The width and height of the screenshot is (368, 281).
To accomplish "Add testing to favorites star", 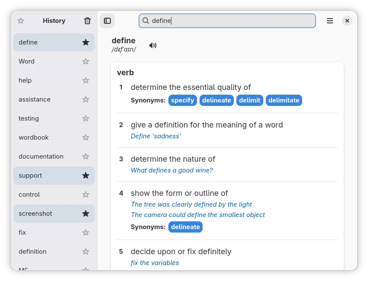I will tap(86, 118).
